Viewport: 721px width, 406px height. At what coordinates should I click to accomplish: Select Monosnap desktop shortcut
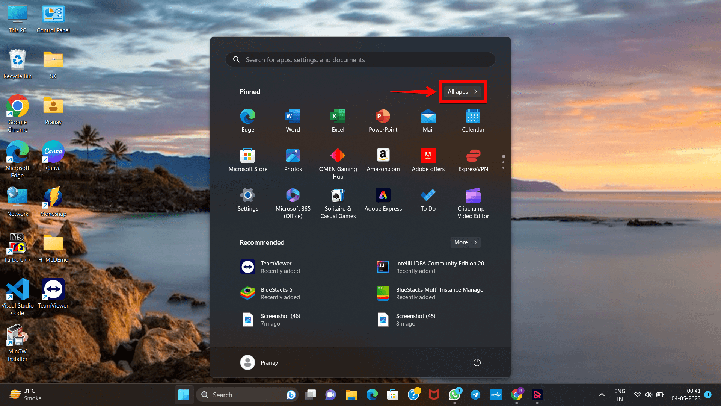pos(53,202)
